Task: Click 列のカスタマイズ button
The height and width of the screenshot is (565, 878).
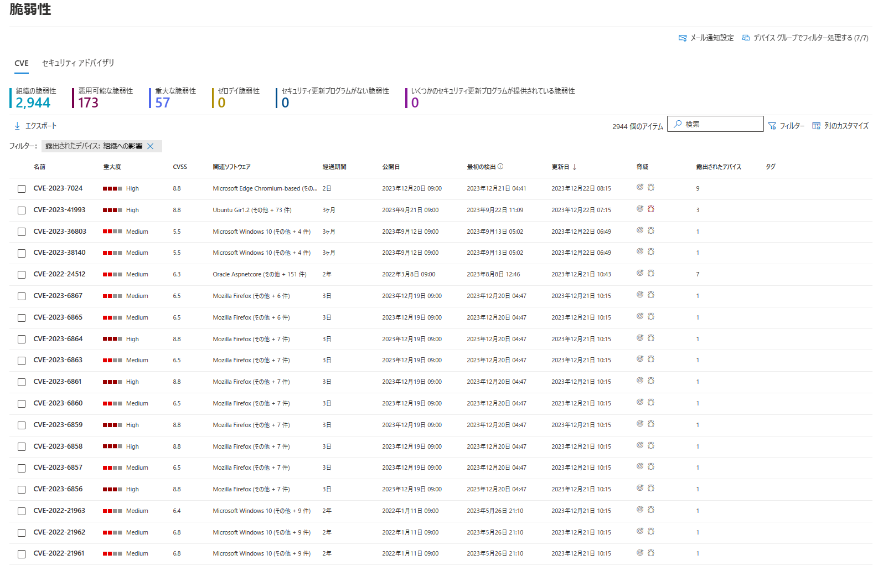Action: (x=840, y=126)
